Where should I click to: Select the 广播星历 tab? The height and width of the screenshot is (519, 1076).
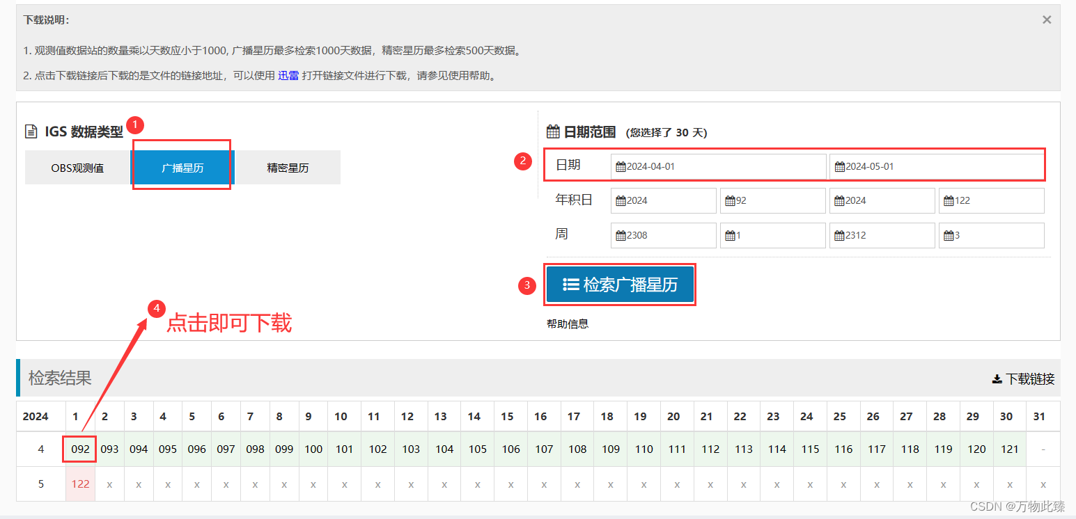(x=182, y=167)
